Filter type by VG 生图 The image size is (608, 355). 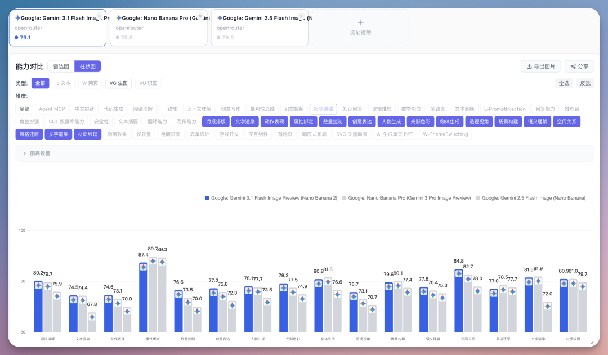[x=119, y=83]
